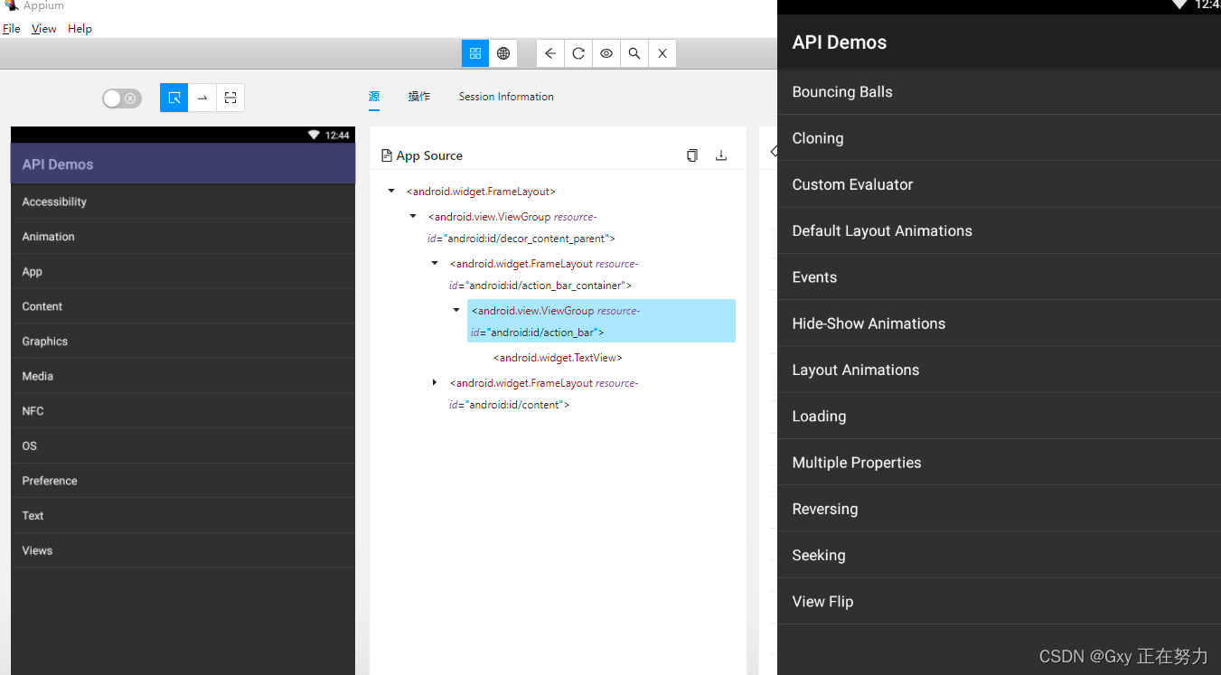Tap Animation in the inspector screenshot
The image size is (1221, 675).
pyautogui.click(x=183, y=237)
